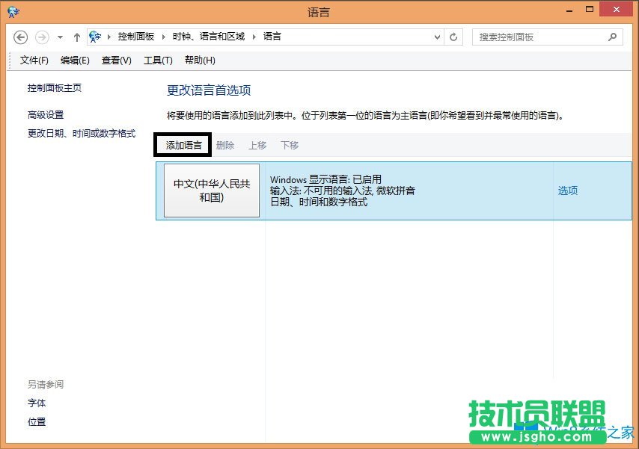Navigate back with the left arrow icon
Viewport: 639px width, 449px height.
(20, 37)
